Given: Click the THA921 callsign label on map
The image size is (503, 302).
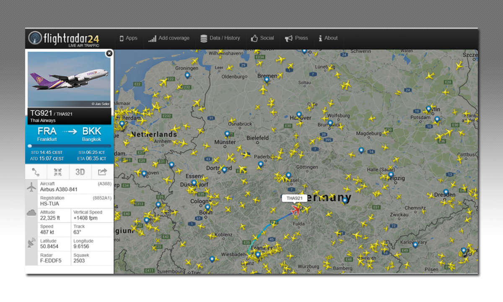Looking at the screenshot, I should 295,198.
